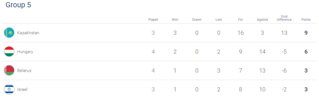This screenshot has width=319, height=97.
Task: Select Israel's 8 goals for value
Action: point(241,89)
